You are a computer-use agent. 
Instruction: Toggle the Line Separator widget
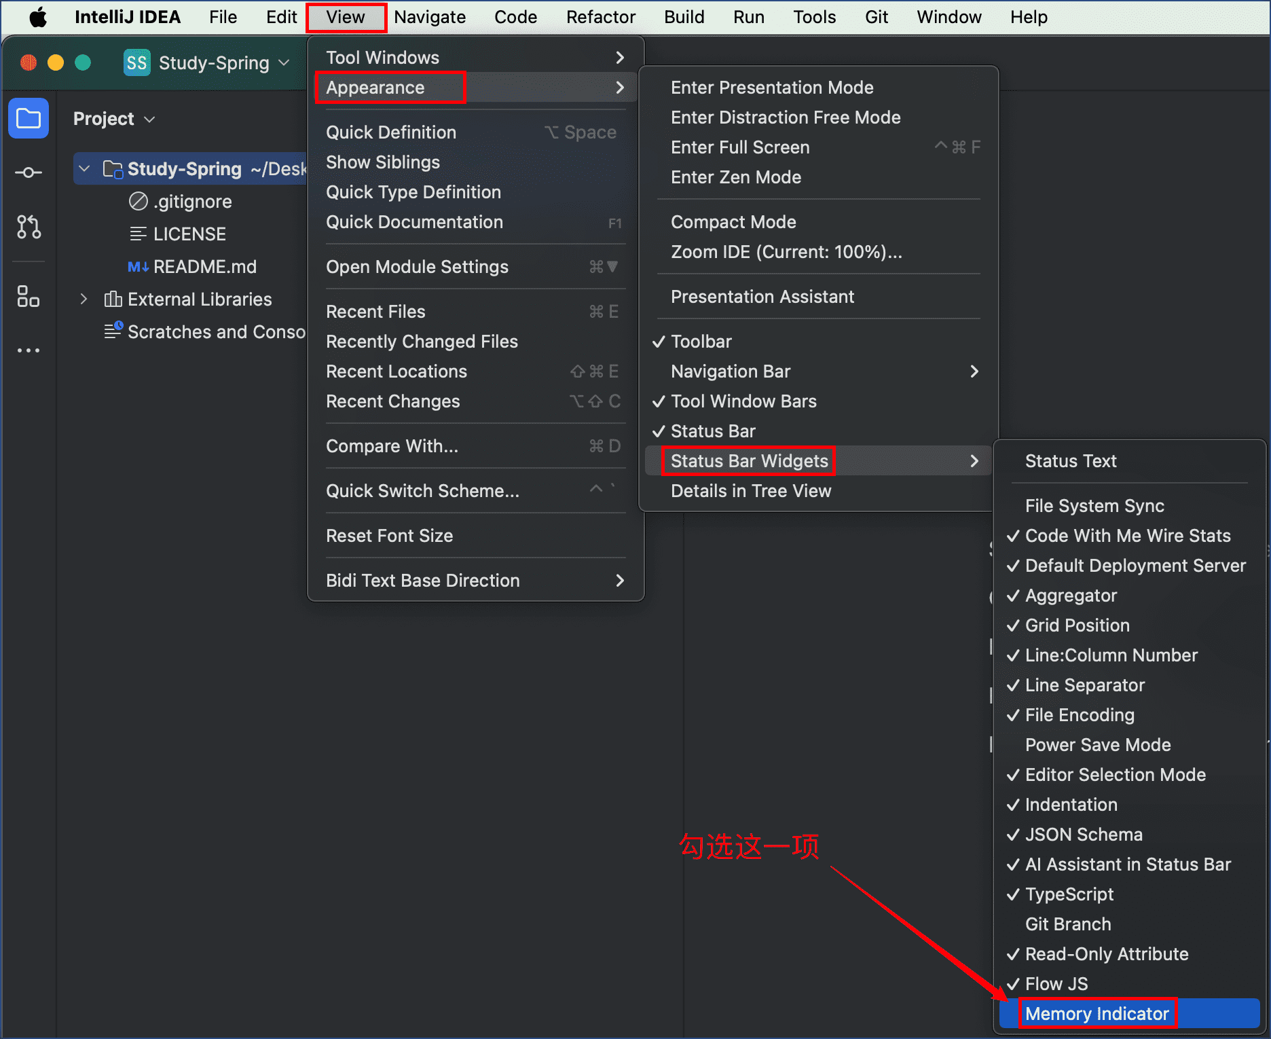pos(1130,685)
